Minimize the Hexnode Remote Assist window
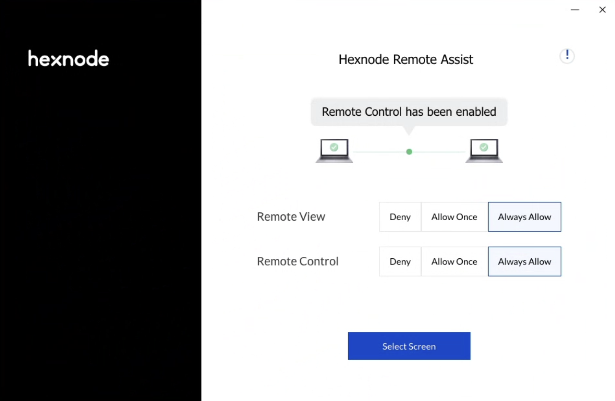This screenshot has height=401, width=615. click(575, 10)
